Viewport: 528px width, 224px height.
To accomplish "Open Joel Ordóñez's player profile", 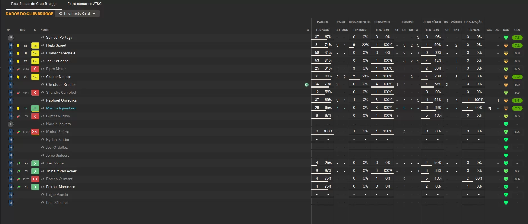I will point(57,148).
